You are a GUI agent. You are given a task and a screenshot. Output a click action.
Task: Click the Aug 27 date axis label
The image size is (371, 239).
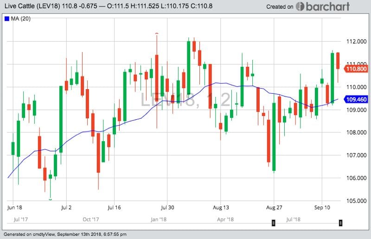[274, 207]
